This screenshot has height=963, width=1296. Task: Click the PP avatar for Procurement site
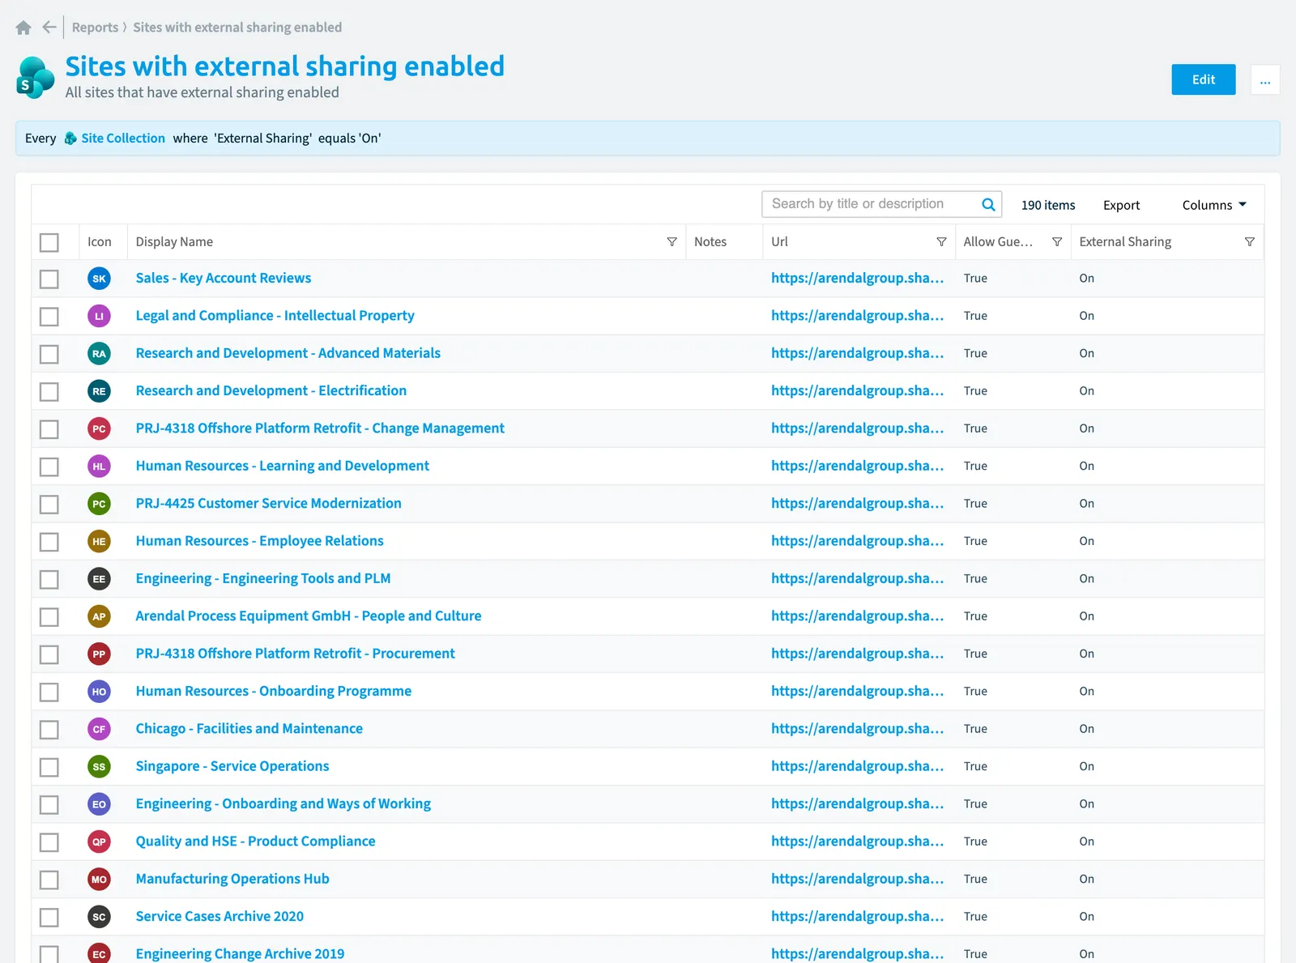(99, 654)
